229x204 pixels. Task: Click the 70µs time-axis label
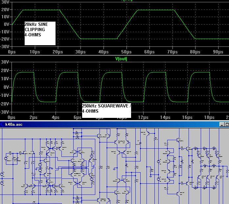pyautogui.click(x=172, y=52)
